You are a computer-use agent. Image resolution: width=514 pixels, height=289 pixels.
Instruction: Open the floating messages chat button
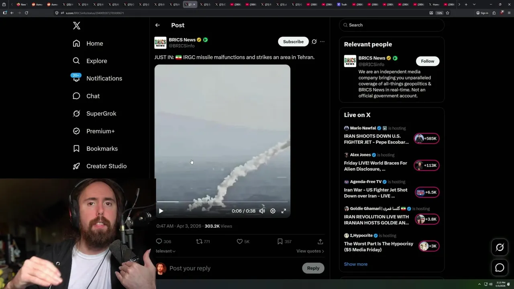pyautogui.click(x=500, y=267)
